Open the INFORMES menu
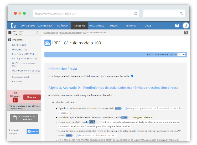 (131, 26)
